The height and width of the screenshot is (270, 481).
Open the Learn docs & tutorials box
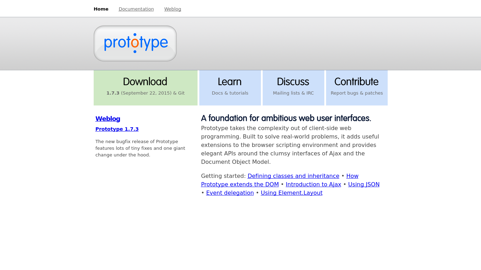click(x=230, y=88)
